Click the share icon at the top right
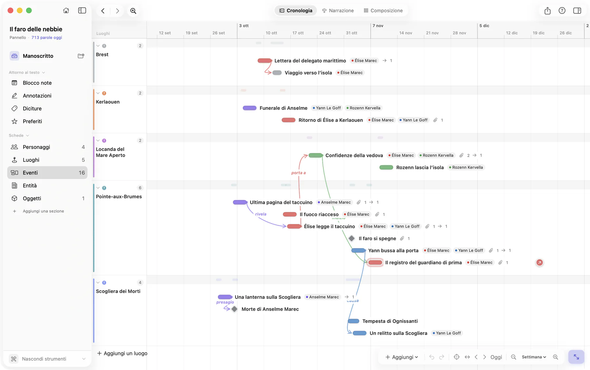 [547, 11]
